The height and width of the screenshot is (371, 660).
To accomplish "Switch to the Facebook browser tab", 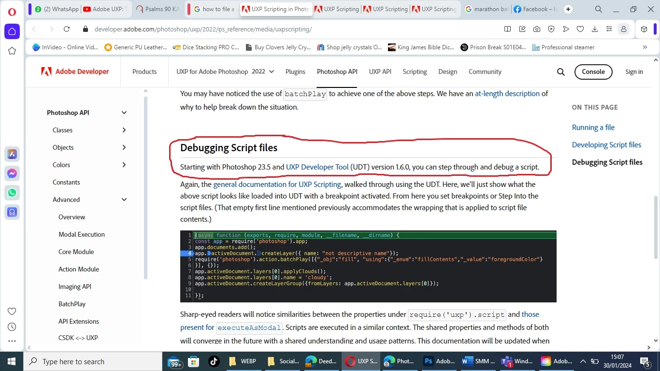I will (535, 9).
